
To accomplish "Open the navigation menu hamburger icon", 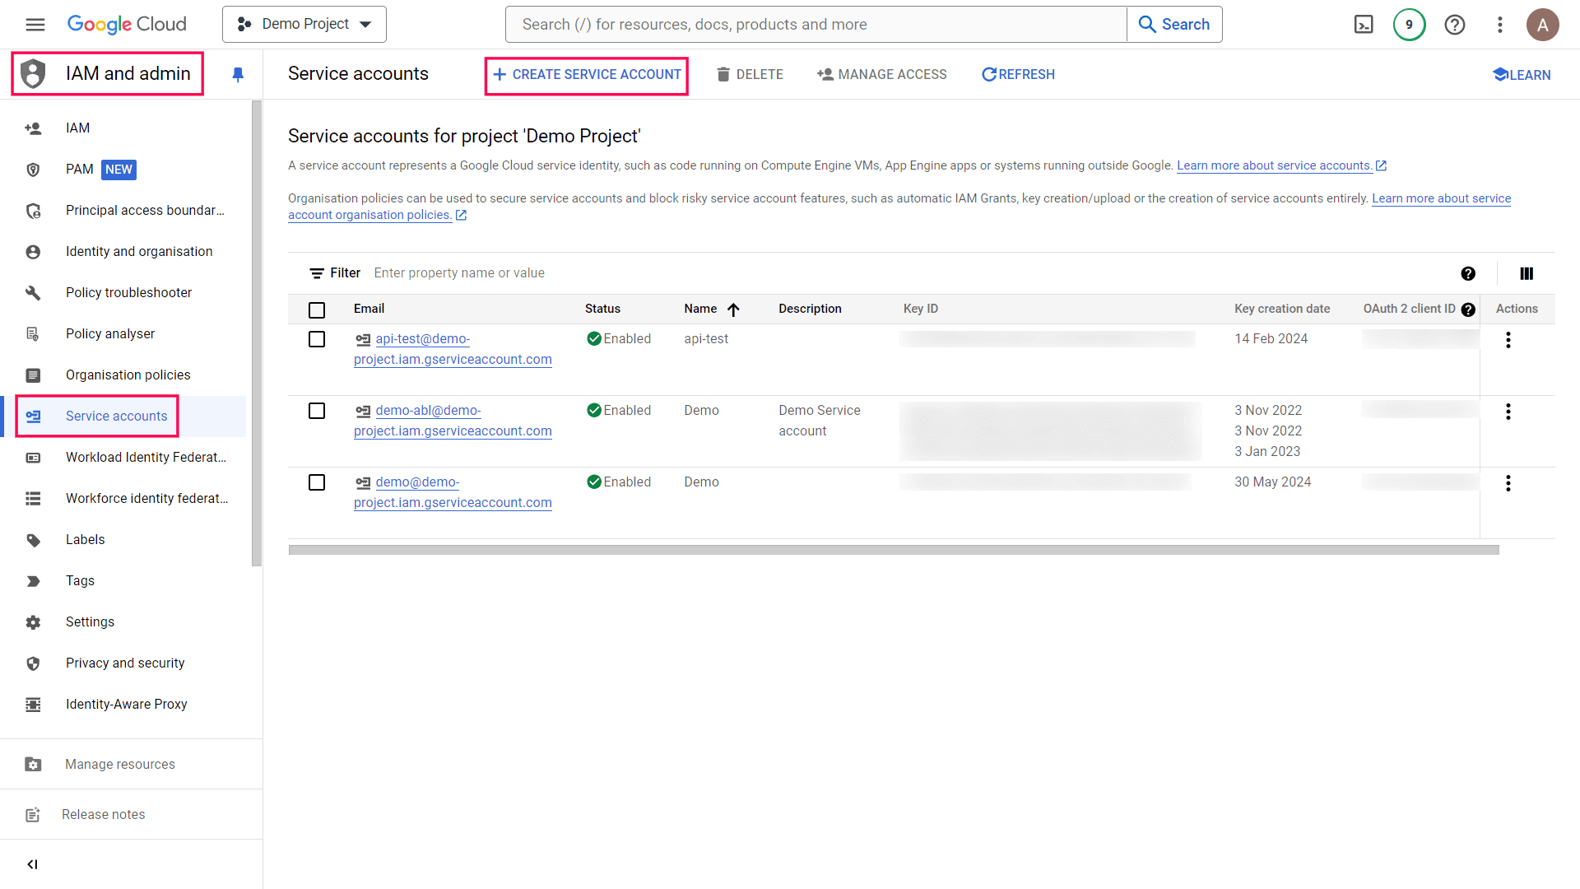I will coord(35,24).
